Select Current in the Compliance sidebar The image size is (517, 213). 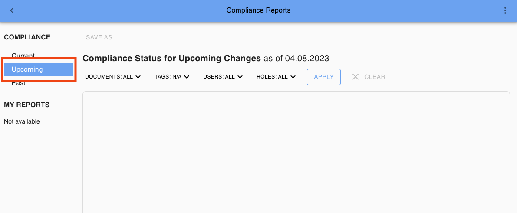click(x=23, y=56)
